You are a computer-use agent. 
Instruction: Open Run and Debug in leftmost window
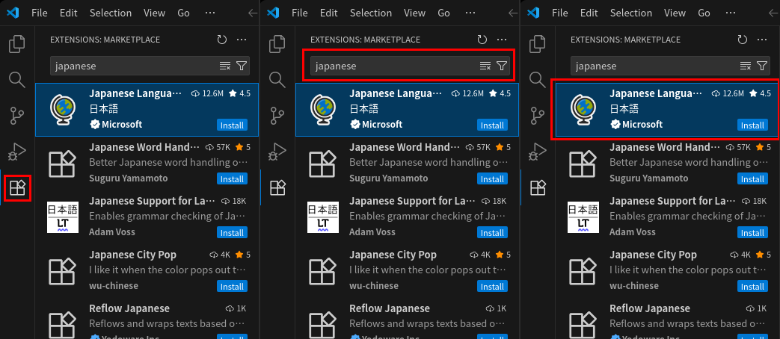(17, 152)
